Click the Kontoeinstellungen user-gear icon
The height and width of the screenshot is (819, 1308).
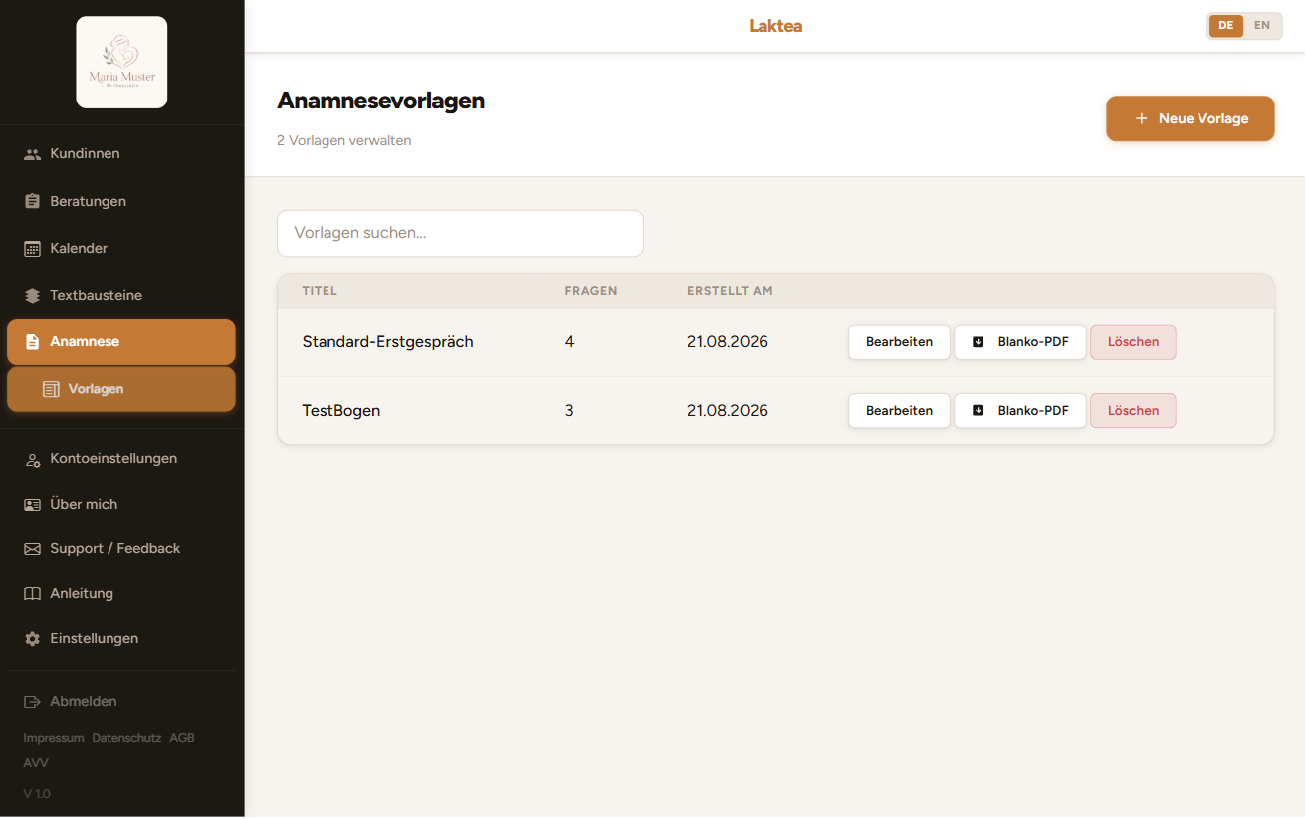click(x=32, y=459)
